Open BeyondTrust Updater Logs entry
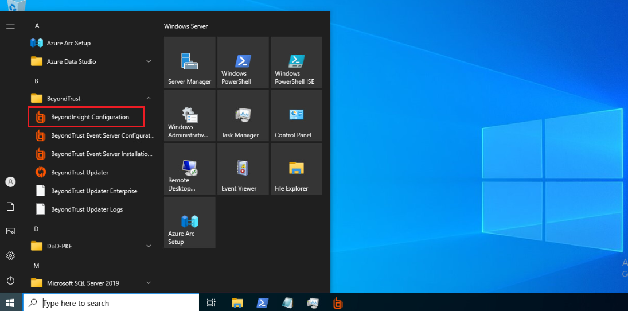 coord(92,209)
